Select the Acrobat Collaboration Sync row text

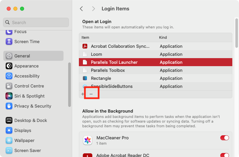(x=120, y=46)
